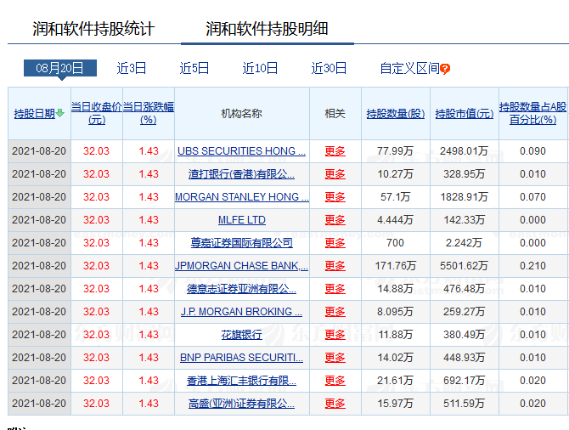Switch to the 润和软件持股明细 tab
569x430 pixels.
click(x=267, y=29)
